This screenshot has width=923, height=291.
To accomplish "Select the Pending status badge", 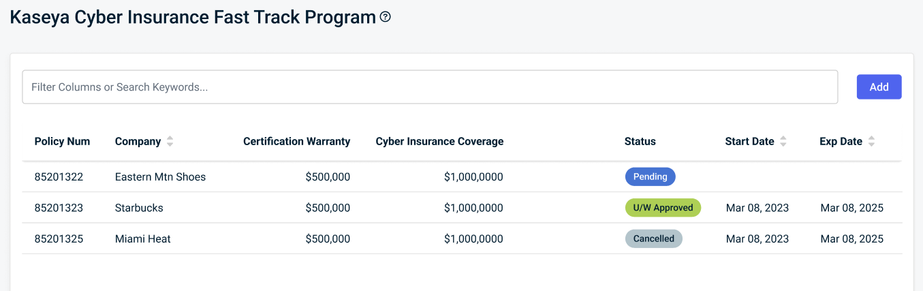I will [x=651, y=177].
